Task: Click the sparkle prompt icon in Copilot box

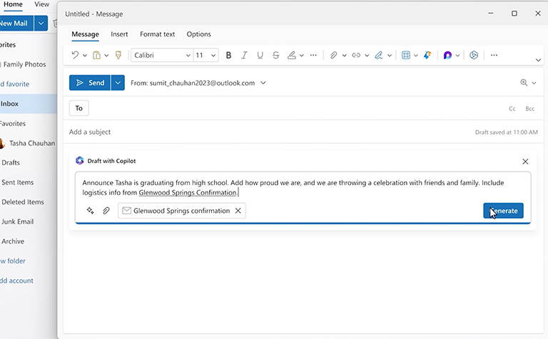Action: (91, 211)
